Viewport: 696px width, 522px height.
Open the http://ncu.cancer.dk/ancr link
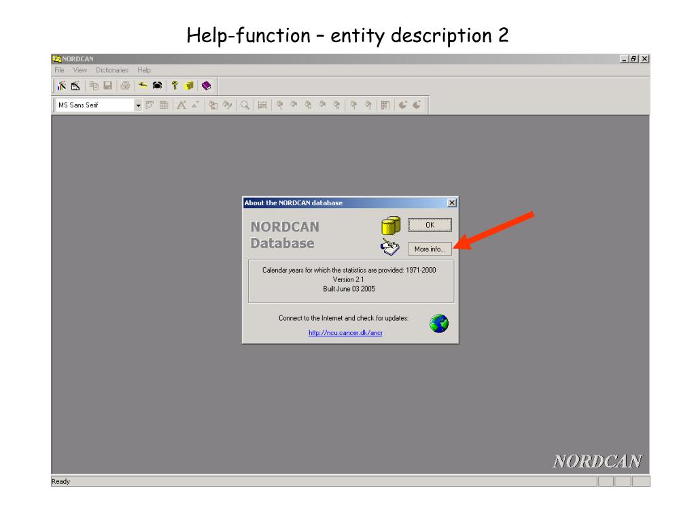(345, 332)
